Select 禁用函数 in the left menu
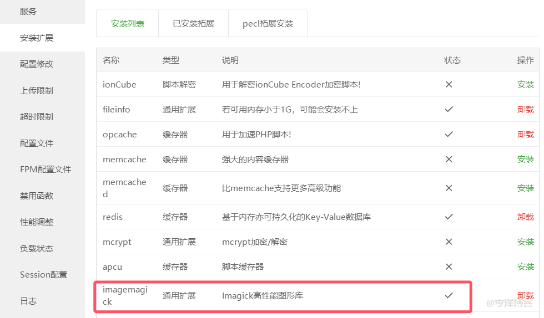 (x=37, y=196)
